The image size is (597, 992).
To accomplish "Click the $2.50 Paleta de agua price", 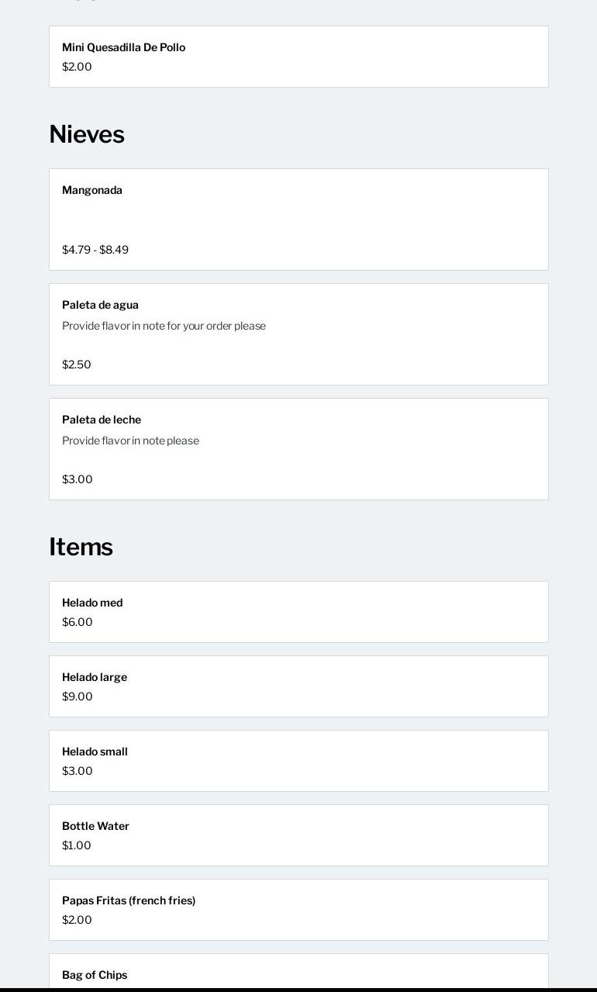I will [77, 365].
